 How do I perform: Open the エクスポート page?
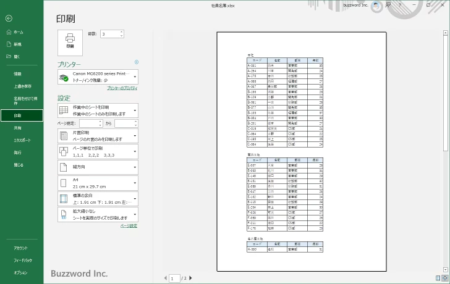[22, 140]
